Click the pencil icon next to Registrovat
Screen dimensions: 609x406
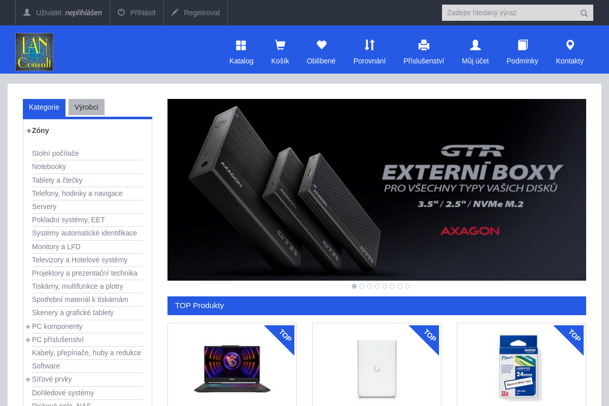(x=175, y=12)
